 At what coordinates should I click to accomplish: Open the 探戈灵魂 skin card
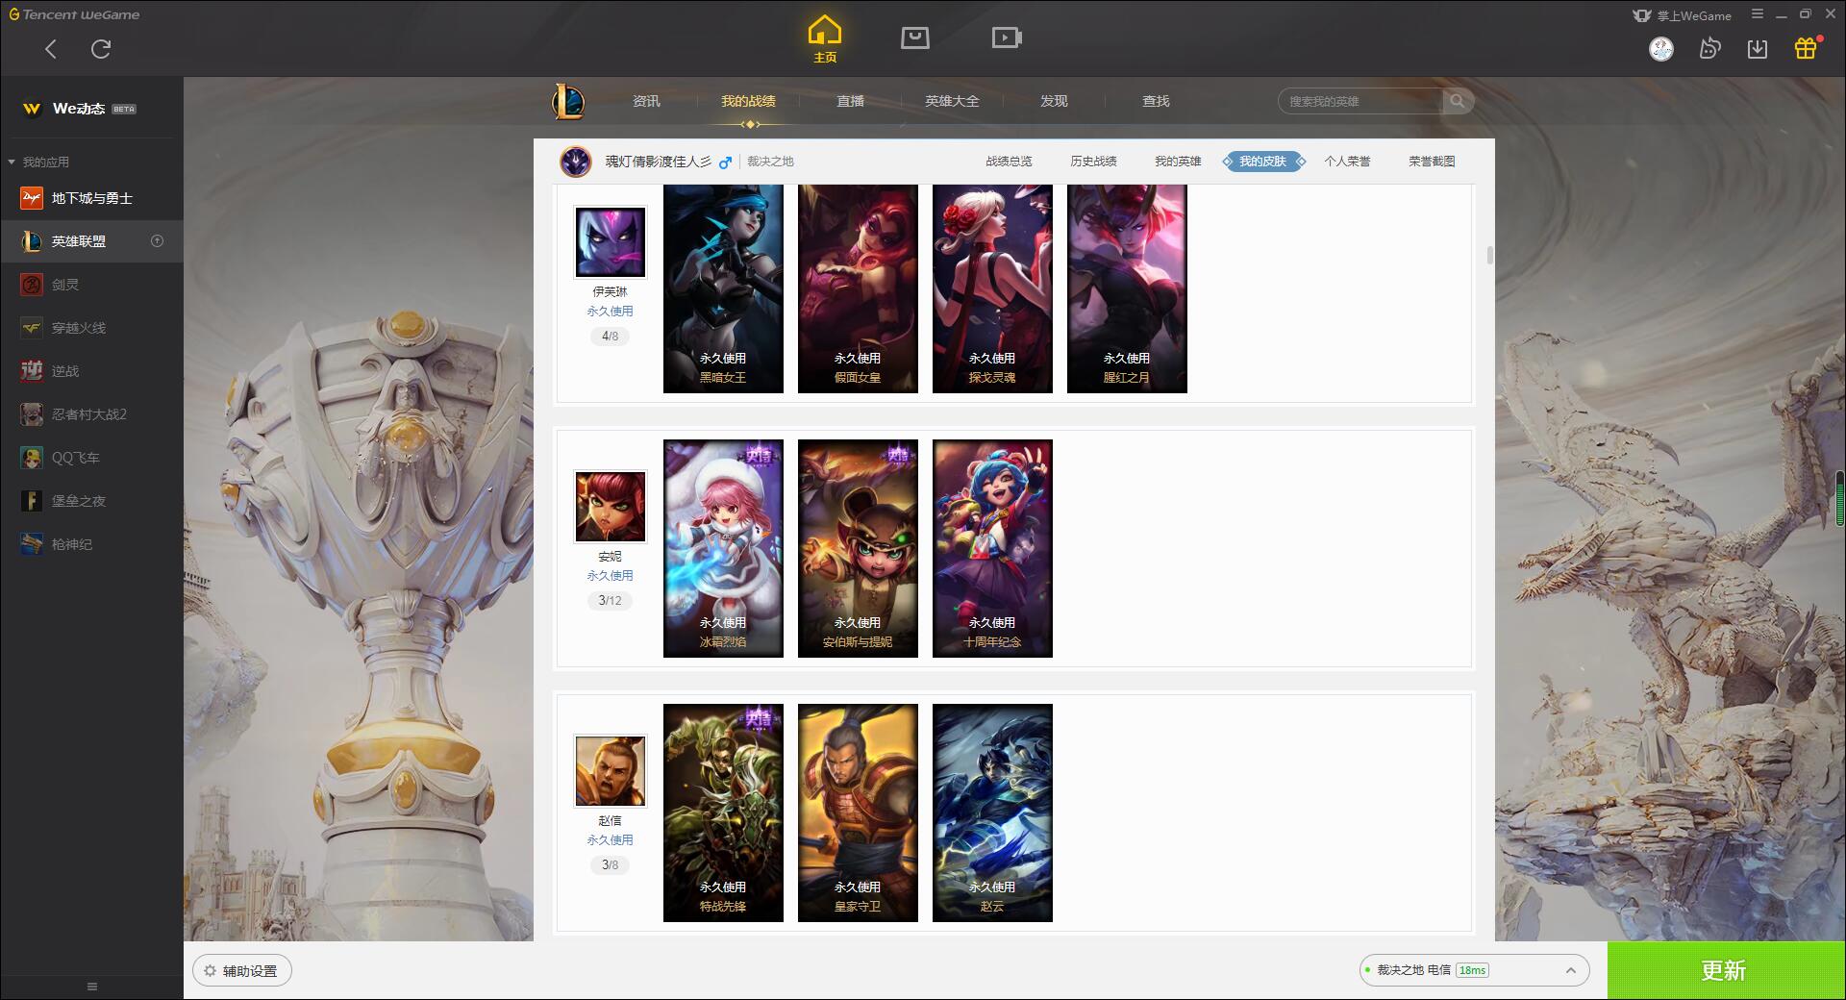[x=992, y=288]
